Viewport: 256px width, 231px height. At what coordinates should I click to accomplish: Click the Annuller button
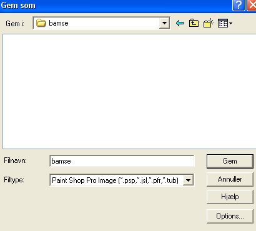pos(230,179)
